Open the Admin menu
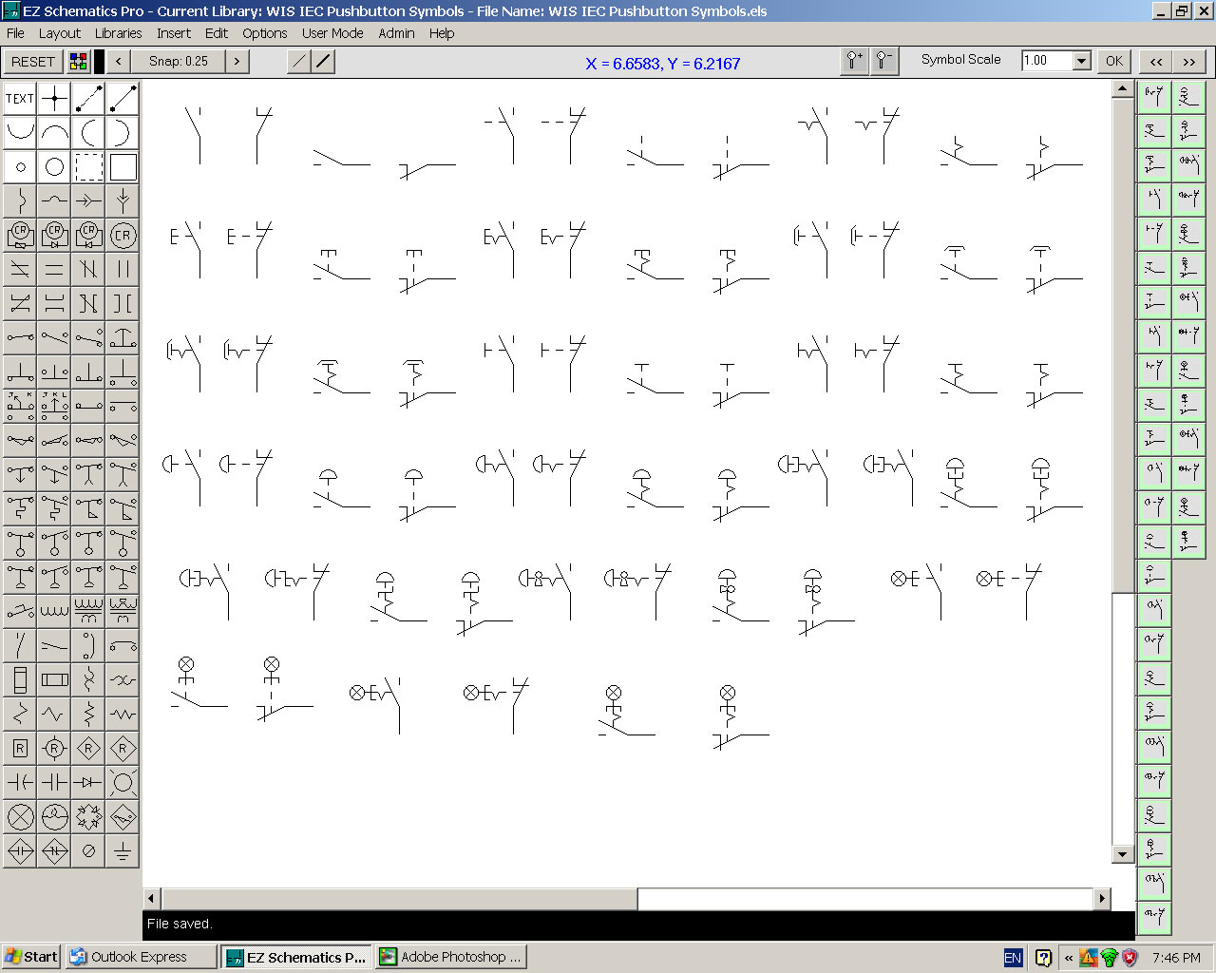Image resolution: width=1216 pixels, height=973 pixels. pos(396,33)
